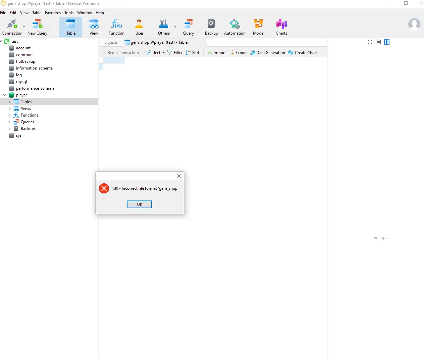The width and height of the screenshot is (424, 358).
Task: Expand the Functions tree node
Action: coord(9,115)
